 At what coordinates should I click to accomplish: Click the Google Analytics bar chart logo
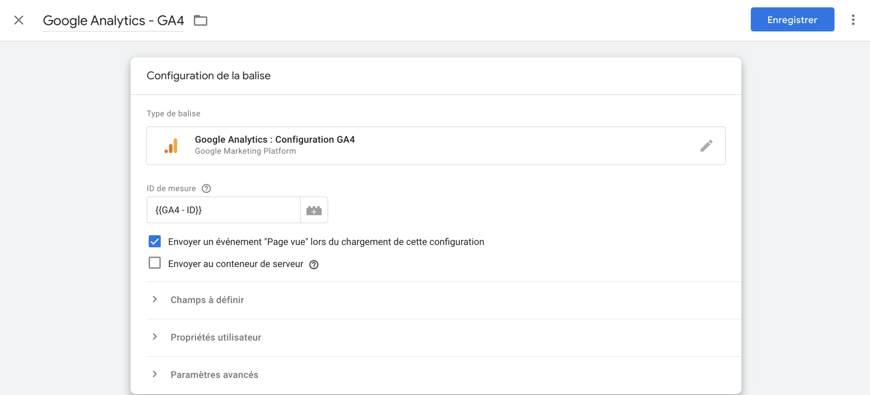click(x=171, y=146)
